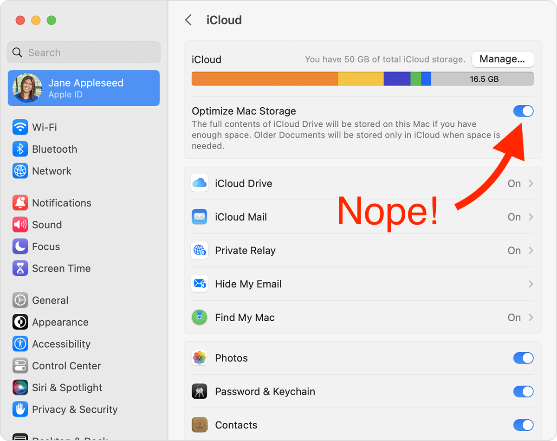Click the Search field
Image resolution: width=557 pixels, height=441 pixels.
(84, 52)
